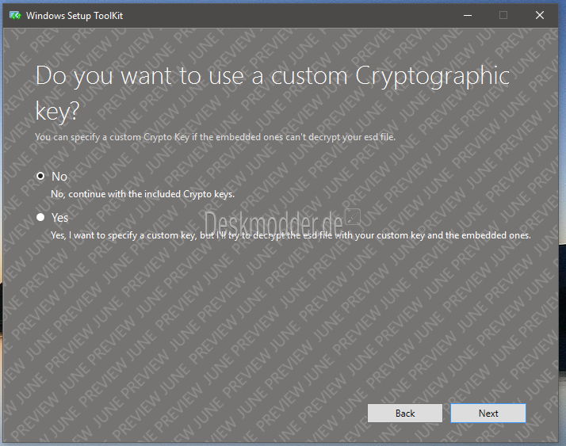The height and width of the screenshot is (446, 566).
Task: Click the maximize button in title bar
Action: [503, 15]
